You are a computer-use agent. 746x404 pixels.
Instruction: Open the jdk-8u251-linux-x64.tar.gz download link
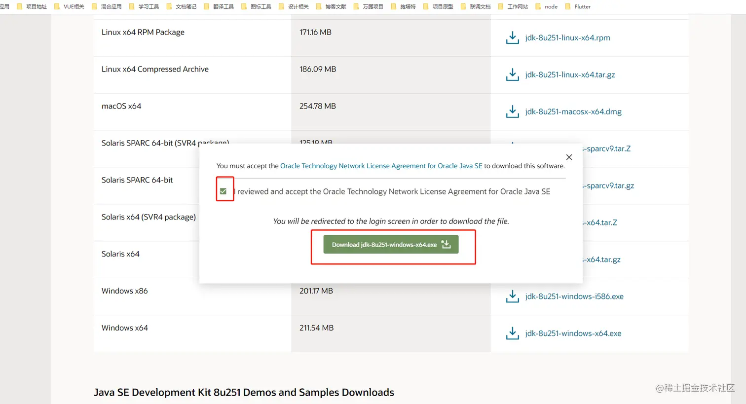click(570, 75)
